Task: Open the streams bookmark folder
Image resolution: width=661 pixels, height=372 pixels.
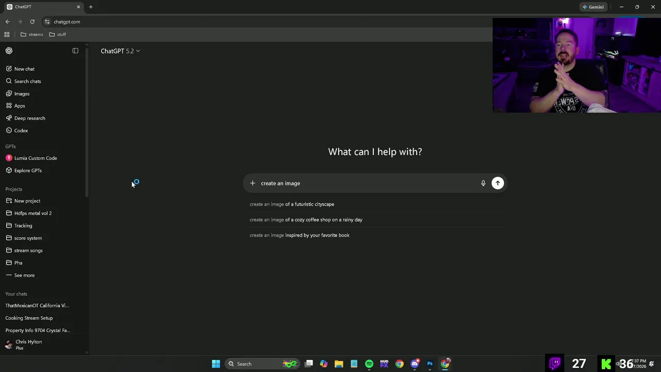Action: click(x=32, y=35)
